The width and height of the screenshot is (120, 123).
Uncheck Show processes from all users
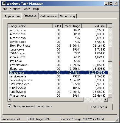(9, 106)
